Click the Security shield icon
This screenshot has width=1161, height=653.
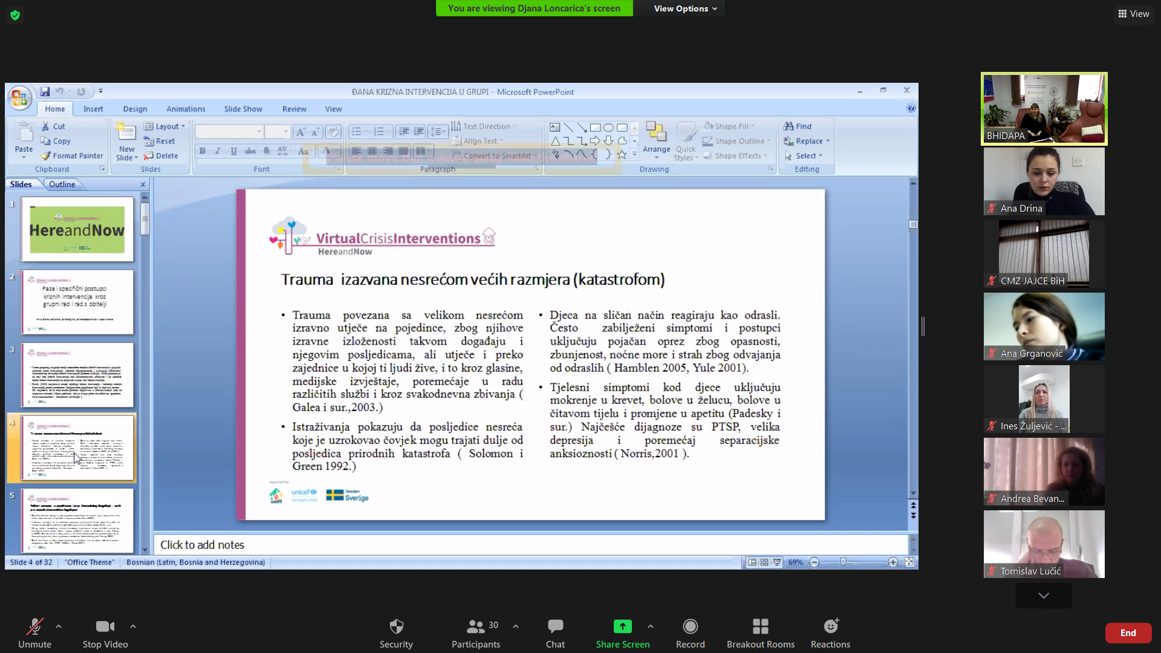(x=396, y=626)
